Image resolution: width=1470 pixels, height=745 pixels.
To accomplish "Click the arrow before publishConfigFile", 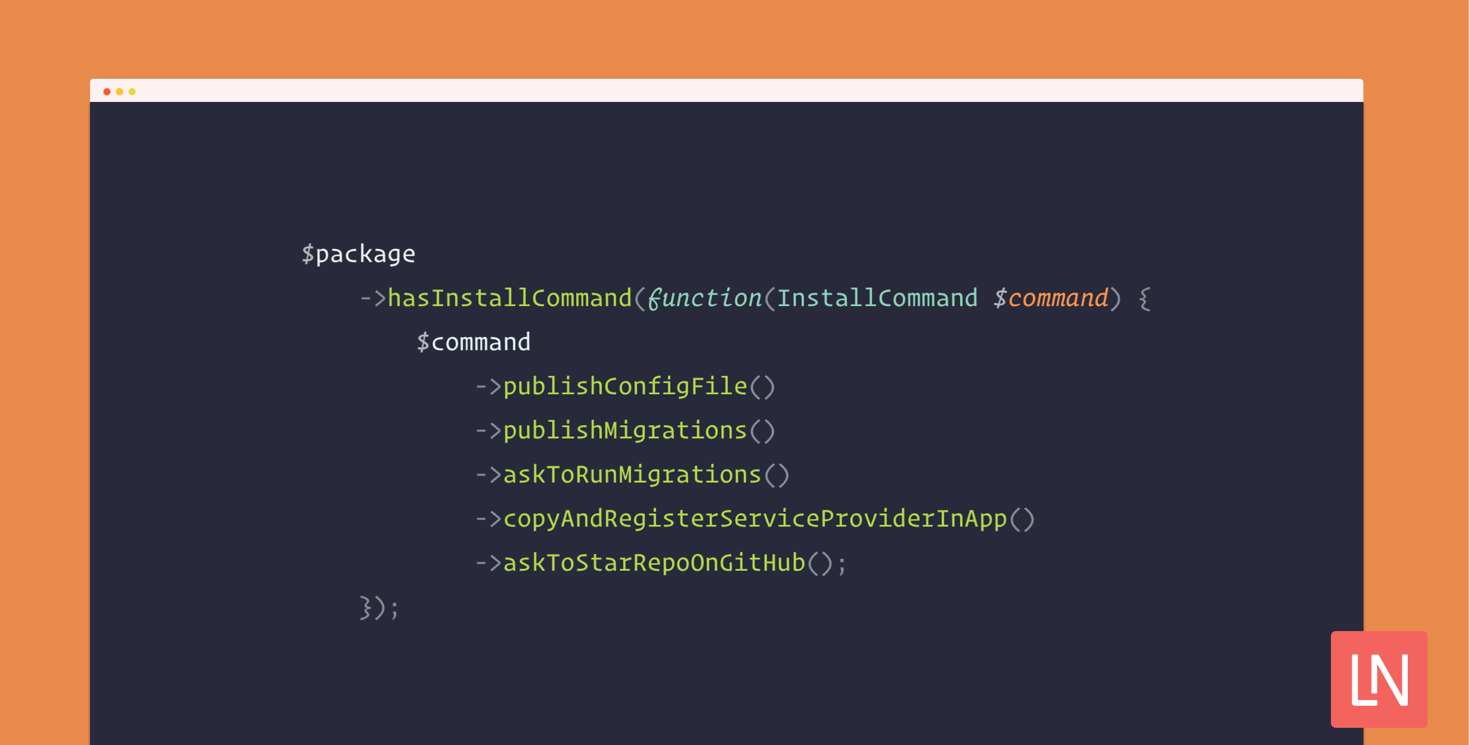I will 488,386.
